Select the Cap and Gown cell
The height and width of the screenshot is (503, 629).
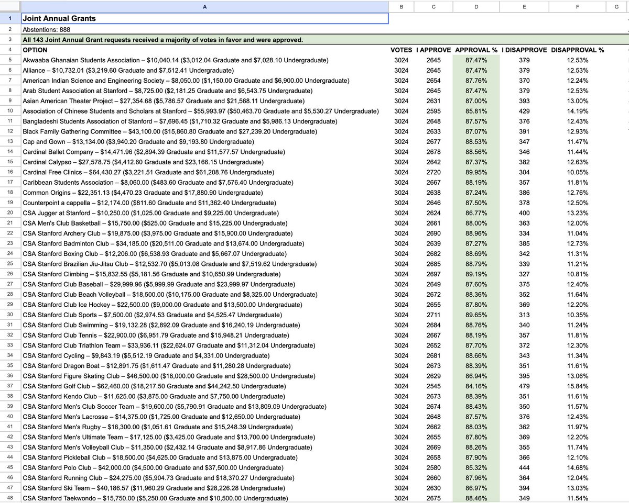[204, 142]
